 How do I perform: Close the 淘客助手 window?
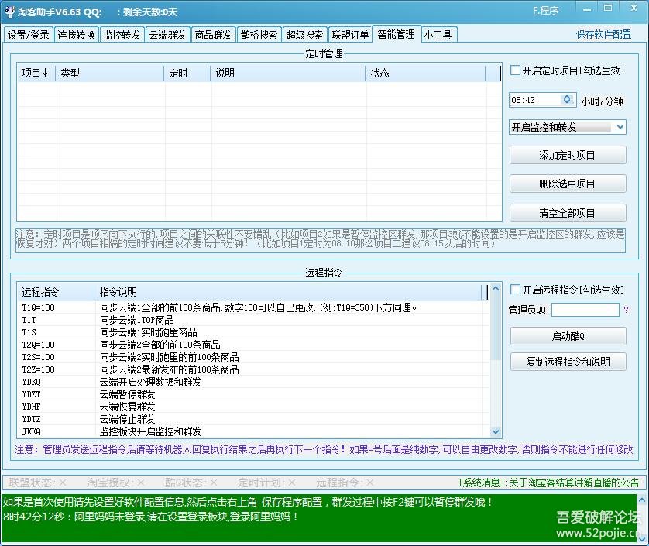tap(634, 9)
